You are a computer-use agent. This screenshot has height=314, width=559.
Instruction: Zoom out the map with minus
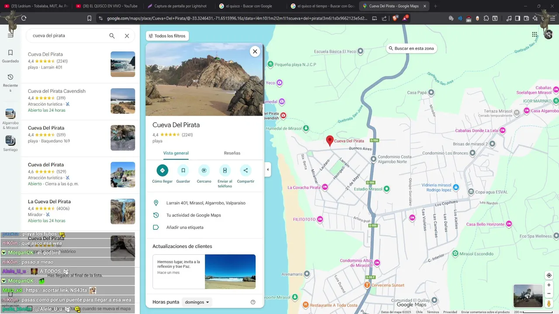tap(549, 294)
